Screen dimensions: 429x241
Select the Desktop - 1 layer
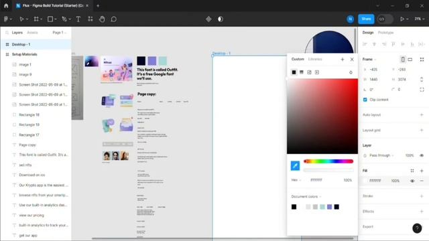coord(36,44)
